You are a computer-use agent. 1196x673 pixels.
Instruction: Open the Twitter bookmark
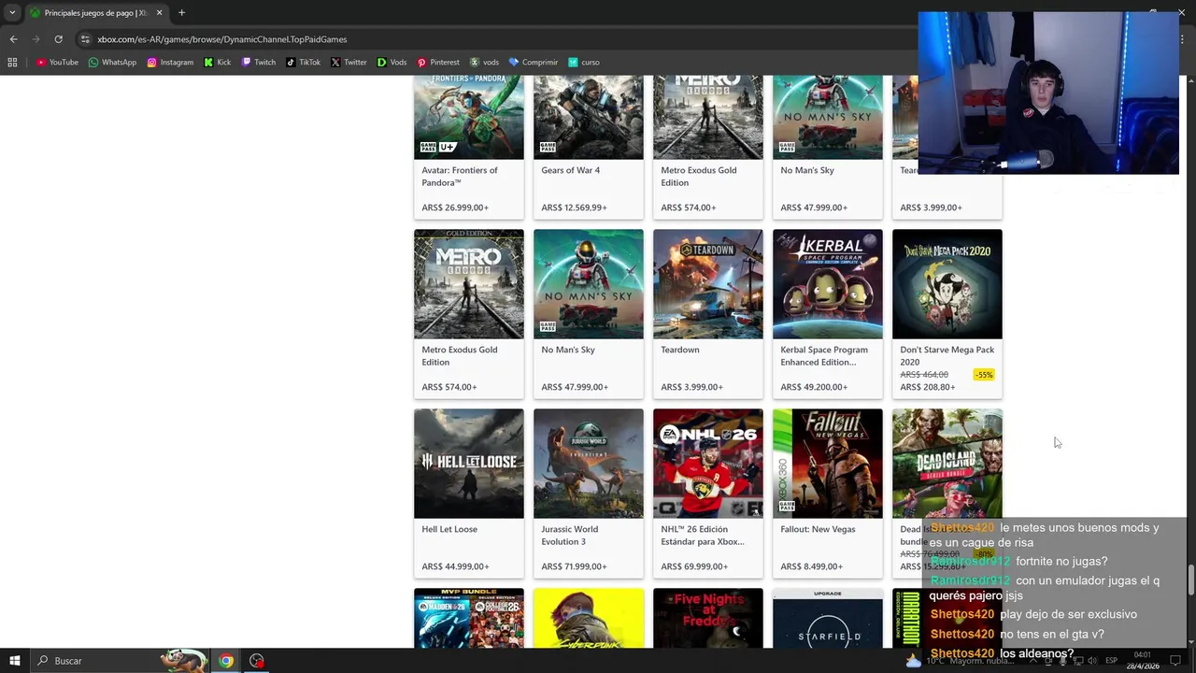point(349,63)
